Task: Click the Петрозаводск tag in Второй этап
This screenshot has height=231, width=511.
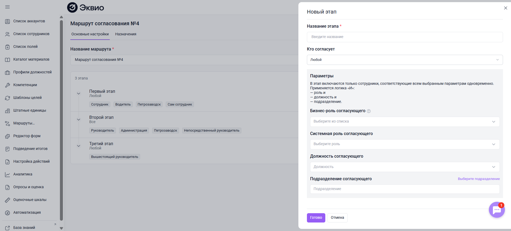Action: [165, 131]
